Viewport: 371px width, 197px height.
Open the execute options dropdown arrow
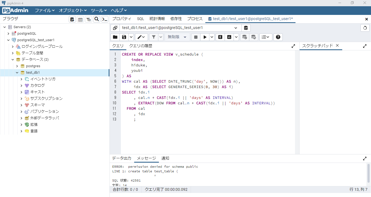click(x=212, y=37)
